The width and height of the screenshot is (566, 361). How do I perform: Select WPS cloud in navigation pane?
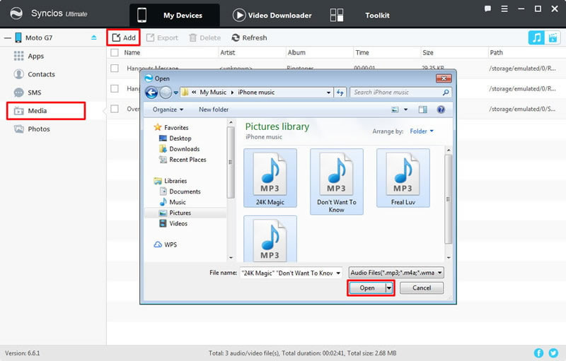pyautogui.click(x=166, y=244)
